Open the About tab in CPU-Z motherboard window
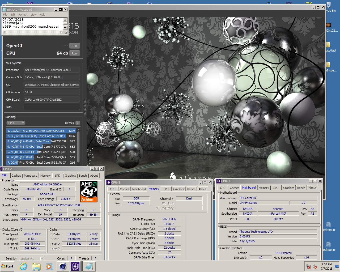340x272 pixels. coord(312,188)
